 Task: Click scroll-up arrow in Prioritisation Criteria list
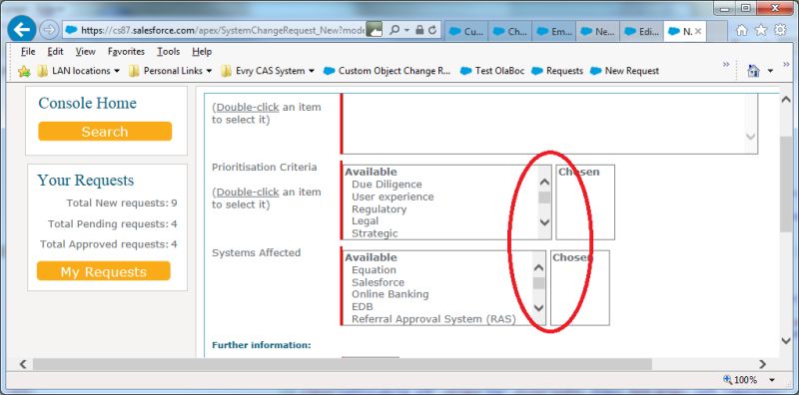(x=544, y=183)
